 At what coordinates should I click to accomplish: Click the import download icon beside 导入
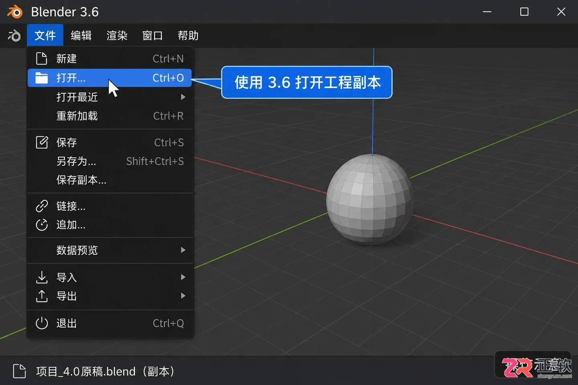[42, 277]
